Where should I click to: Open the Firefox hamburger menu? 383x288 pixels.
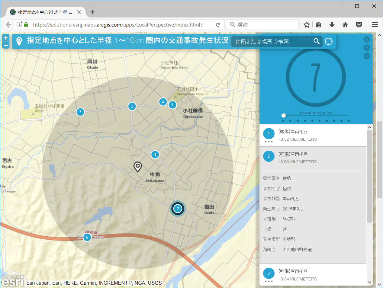[375, 25]
